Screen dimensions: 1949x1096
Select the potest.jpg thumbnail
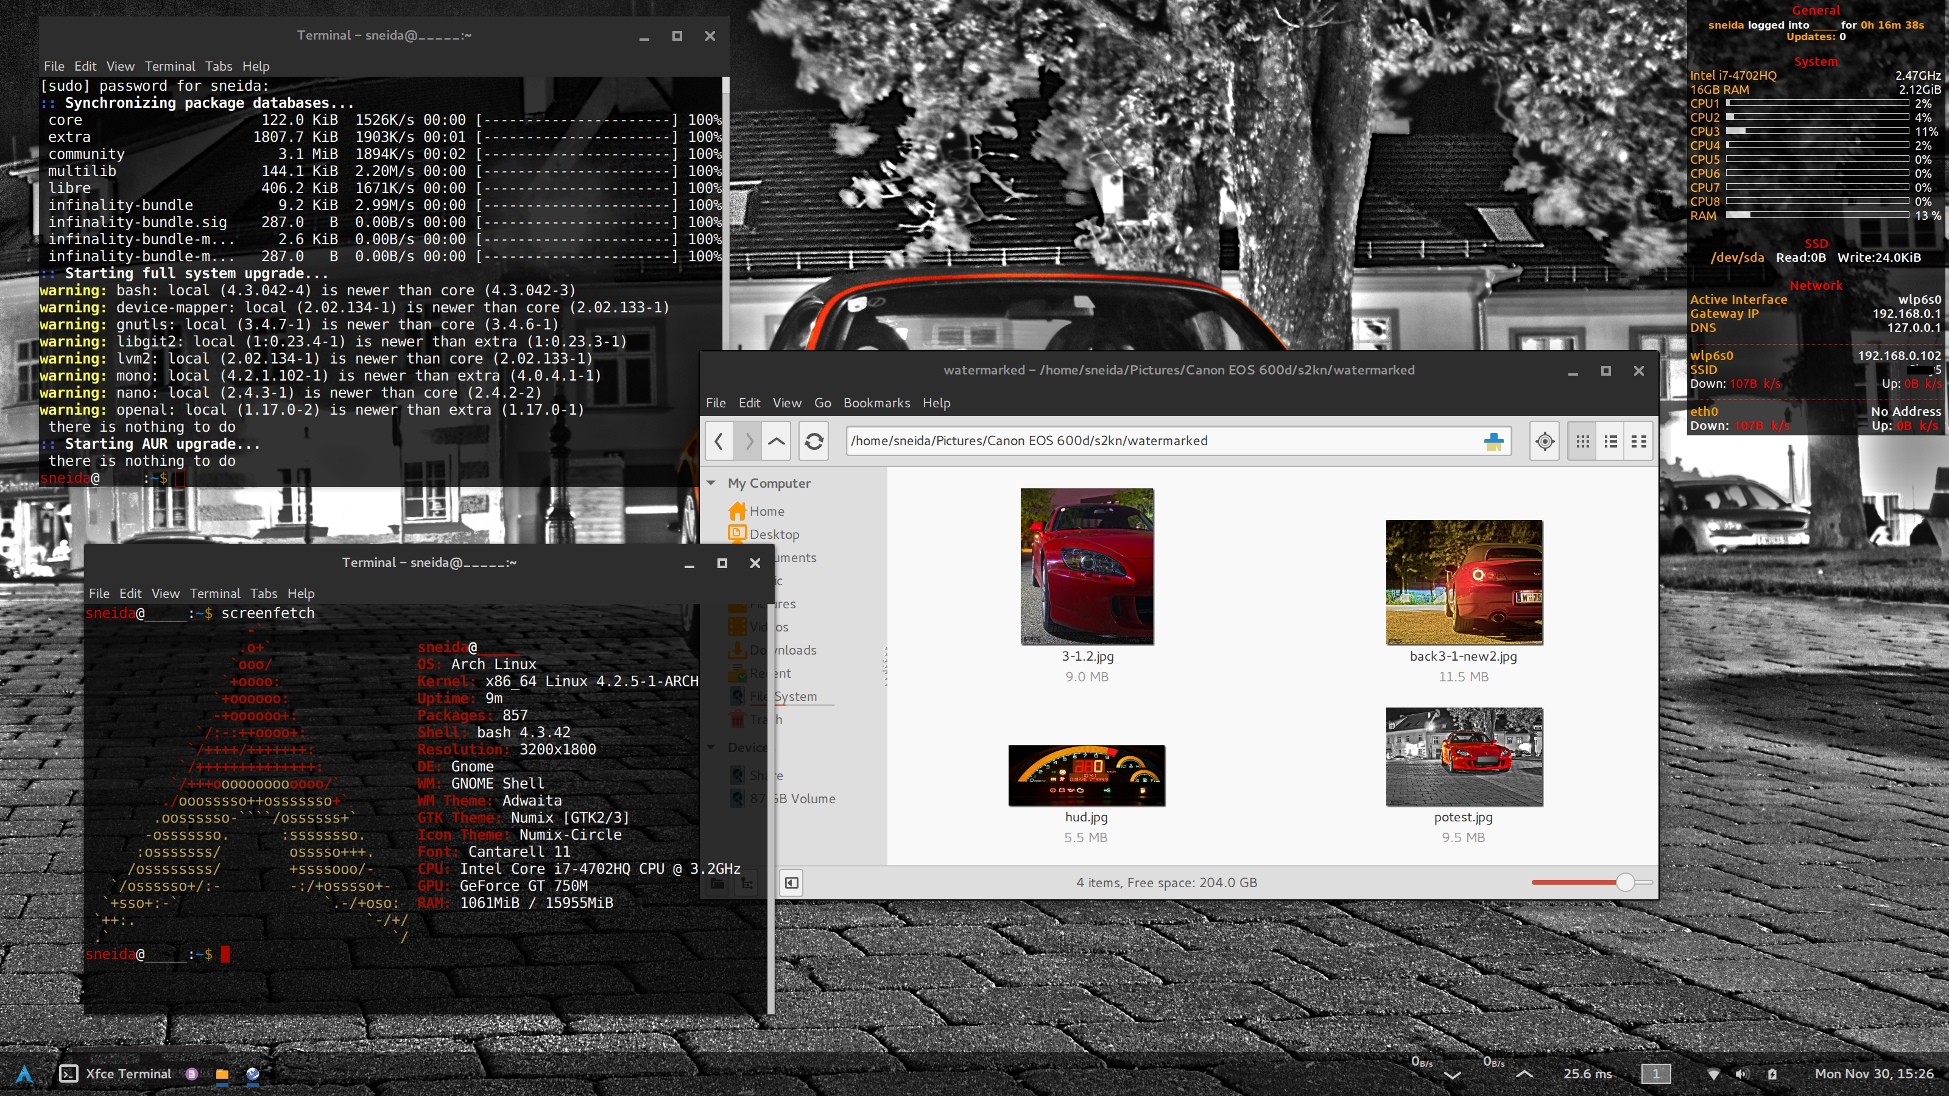point(1464,757)
